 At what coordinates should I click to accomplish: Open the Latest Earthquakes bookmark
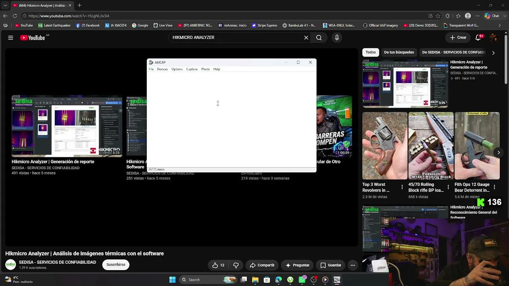pos(54,25)
